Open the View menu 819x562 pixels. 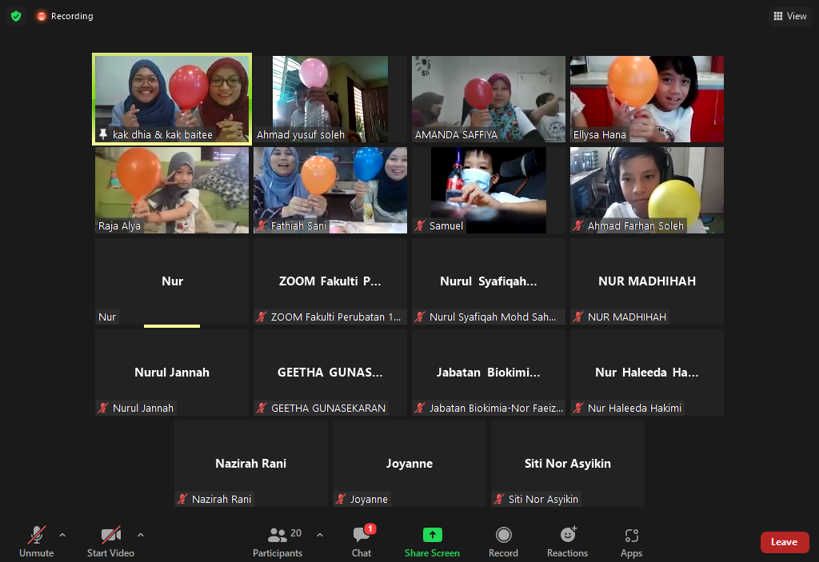click(789, 15)
